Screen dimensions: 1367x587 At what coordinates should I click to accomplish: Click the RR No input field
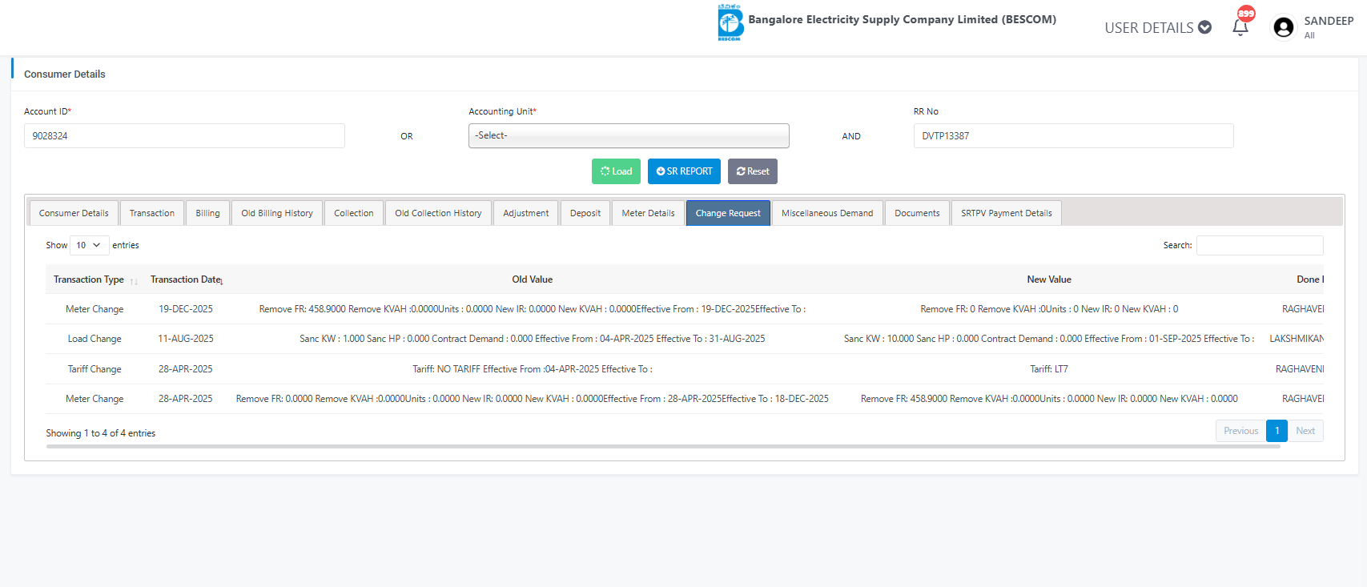click(1073, 136)
